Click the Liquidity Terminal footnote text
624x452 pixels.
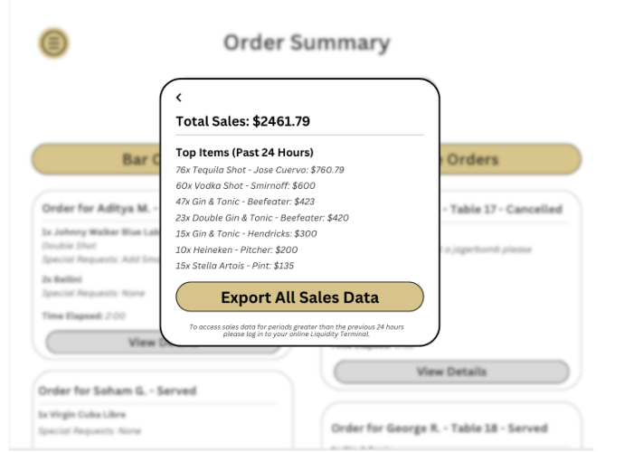pyautogui.click(x=299, y=330)
